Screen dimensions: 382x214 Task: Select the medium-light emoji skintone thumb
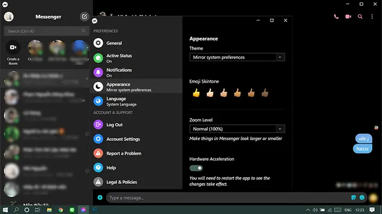[224, 93]
